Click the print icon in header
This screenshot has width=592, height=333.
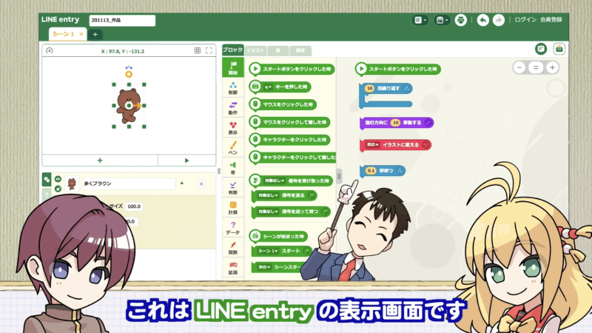460,20
